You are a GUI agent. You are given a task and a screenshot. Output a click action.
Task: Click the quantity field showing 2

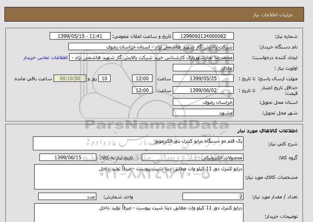pos(213,196)
